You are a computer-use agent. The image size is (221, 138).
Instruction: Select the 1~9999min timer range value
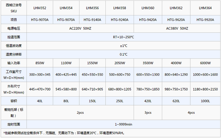(123, 125)
